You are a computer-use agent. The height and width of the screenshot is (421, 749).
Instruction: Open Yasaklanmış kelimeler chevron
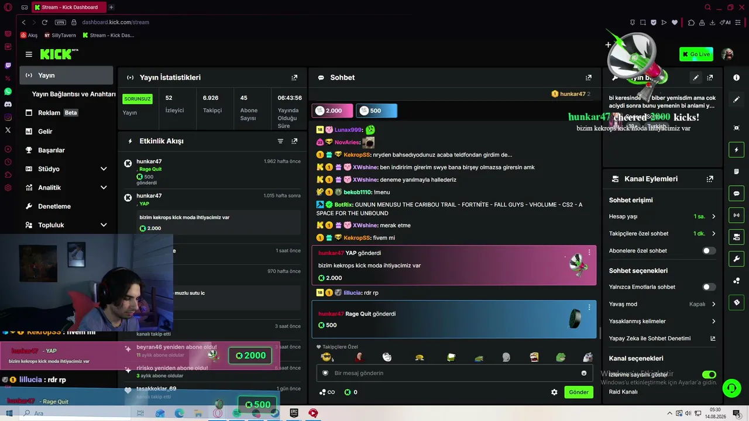[713, 321]
